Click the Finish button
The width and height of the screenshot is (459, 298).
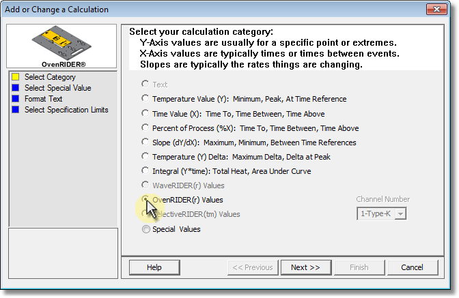tap(359, 267)
